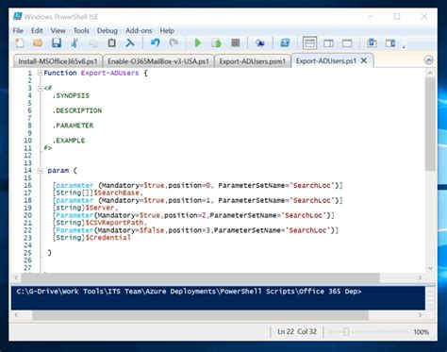Open a script with folder icon
The width and height of the screenshot is (447, 352).
coord(38,42)
